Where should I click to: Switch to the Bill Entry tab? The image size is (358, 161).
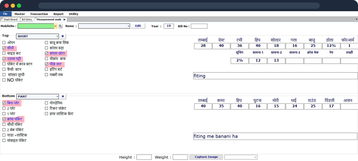click(27, 19)
